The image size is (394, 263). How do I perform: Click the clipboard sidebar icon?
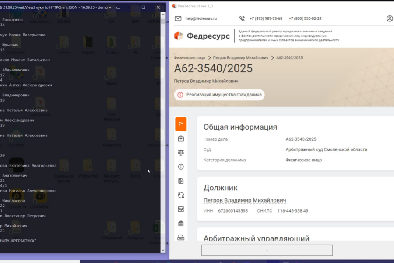pos(181,223)
